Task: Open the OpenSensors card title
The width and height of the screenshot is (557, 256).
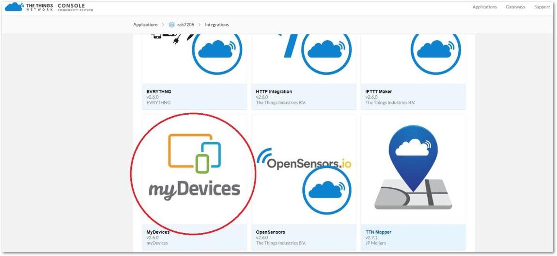Action: (x=270, y=232)
